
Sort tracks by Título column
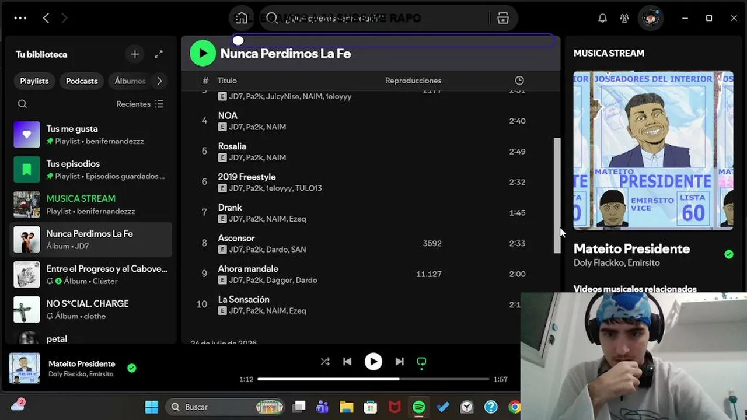[227, 80]
